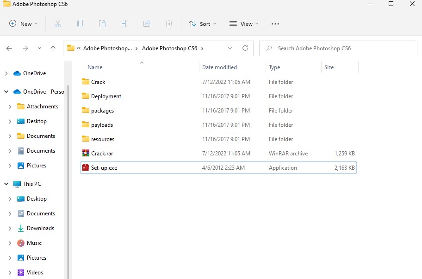Click the Cut scissors icon in toolbar
The height and width of the screenshot is (279, 422).
click(x=58, y=24)
